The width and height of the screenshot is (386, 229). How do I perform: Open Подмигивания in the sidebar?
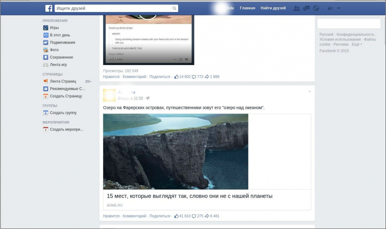62,42
